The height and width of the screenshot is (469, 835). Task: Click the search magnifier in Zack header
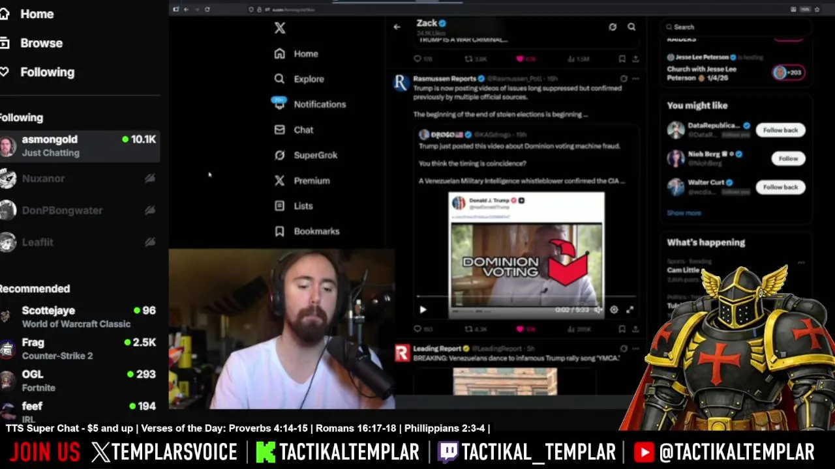(x=631, y=27)
